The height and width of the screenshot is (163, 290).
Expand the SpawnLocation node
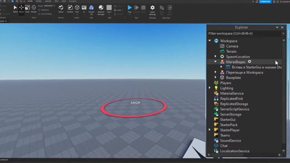click(x=215, y=56)
